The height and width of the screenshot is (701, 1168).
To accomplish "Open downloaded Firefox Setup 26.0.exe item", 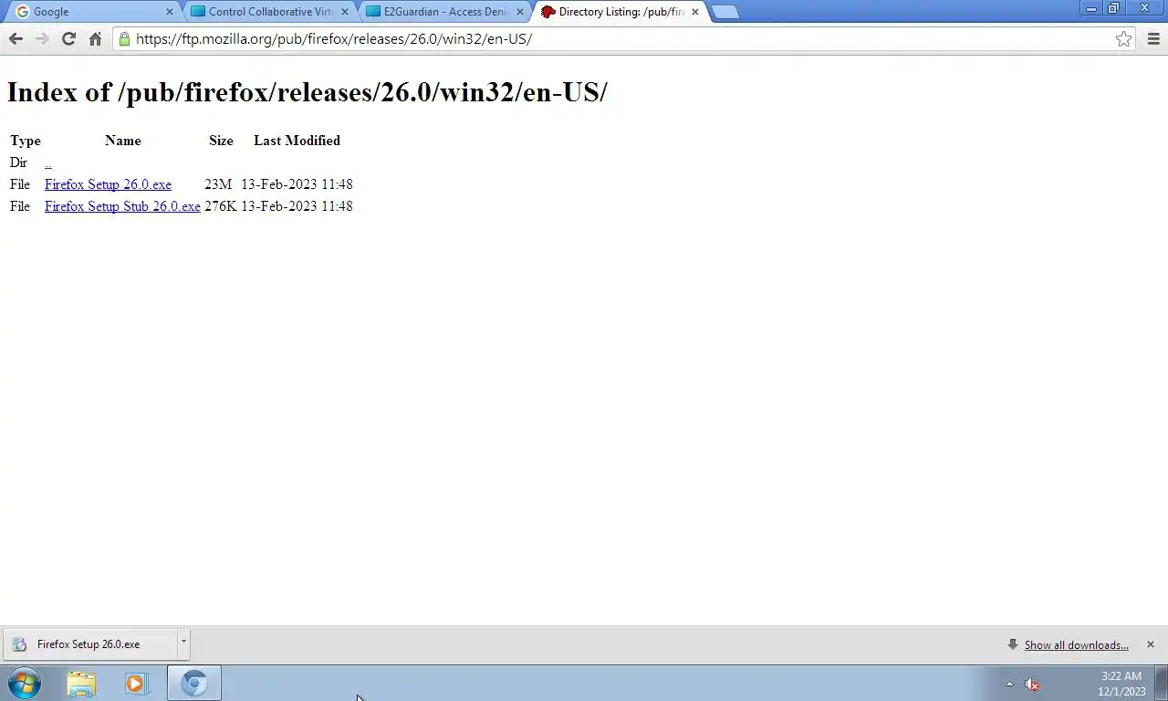I will pos(89,644).
